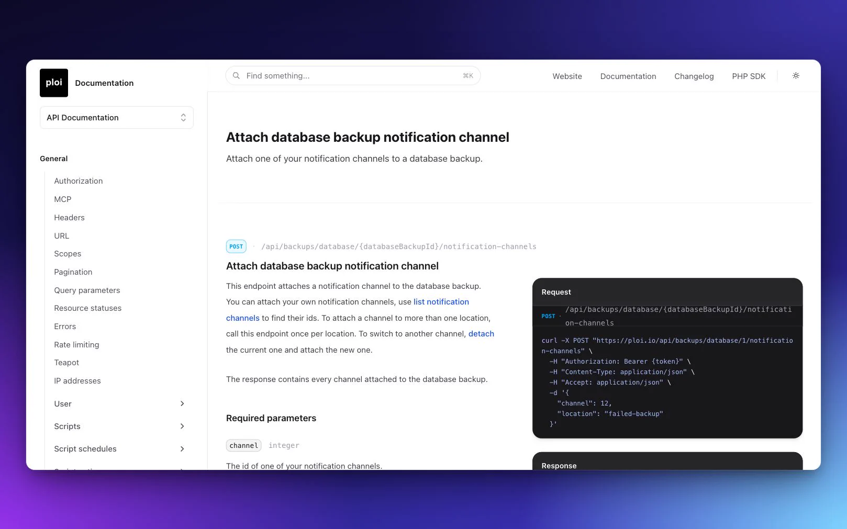Viewport: 847px width, 529px height.
Task: Go to Authorization in the sidebar
Action: pyautogui.click(x=79, y=181)
